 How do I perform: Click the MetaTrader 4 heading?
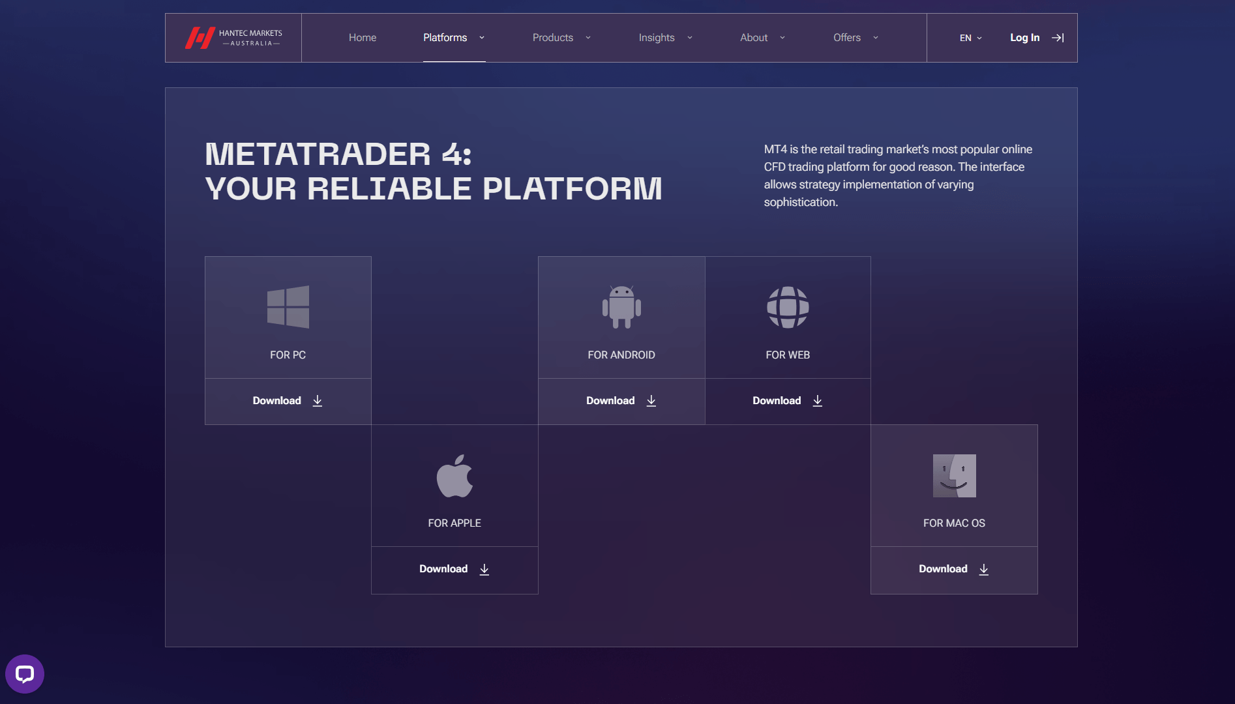pyautogui.click(x=434, y=171)
